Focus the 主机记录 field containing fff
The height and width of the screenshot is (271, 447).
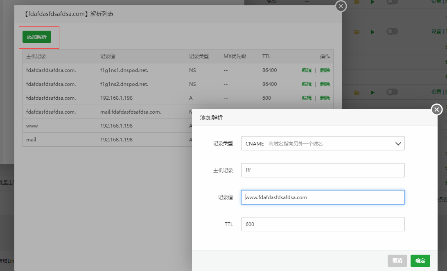(323, 170)
